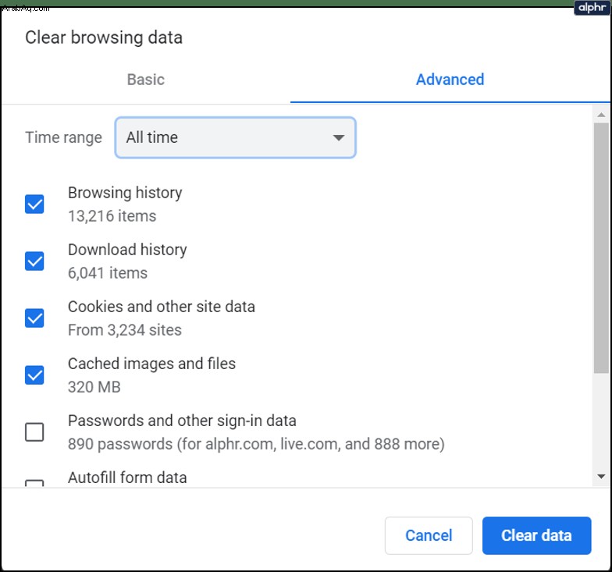This screenshot has width=612, height=572.
Task: Uncheck Cookies and other site data checkbox
Action: (34, 318)
